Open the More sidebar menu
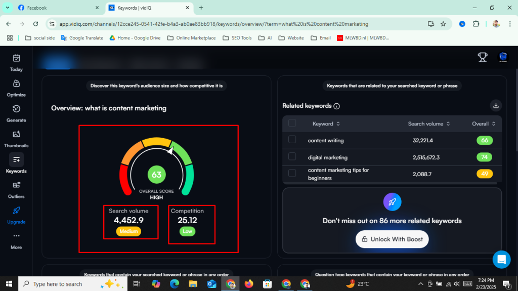518x291 pixels. point(16,241)
